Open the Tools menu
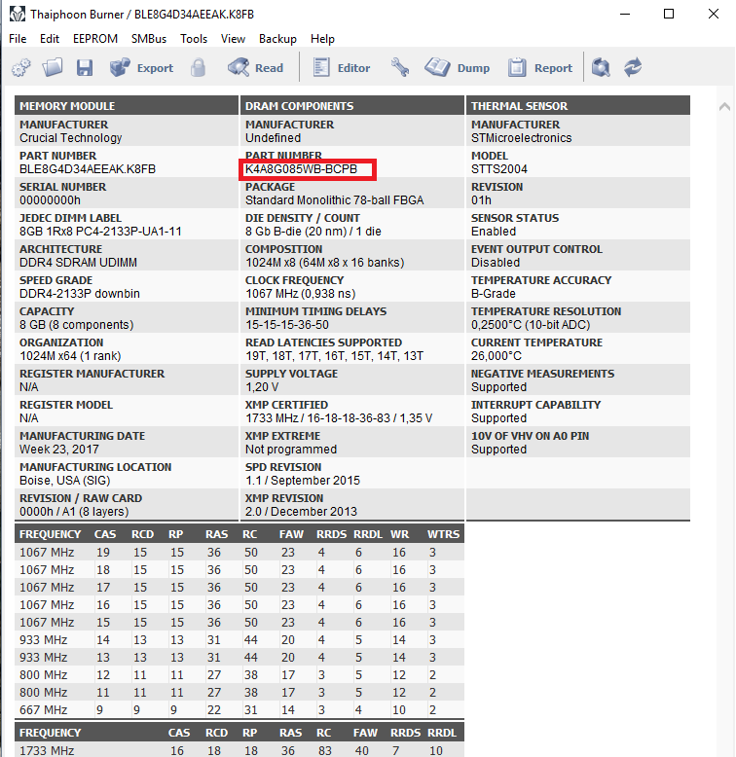 coord(194,39)
